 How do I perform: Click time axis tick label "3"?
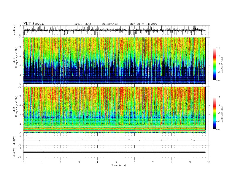79,162
